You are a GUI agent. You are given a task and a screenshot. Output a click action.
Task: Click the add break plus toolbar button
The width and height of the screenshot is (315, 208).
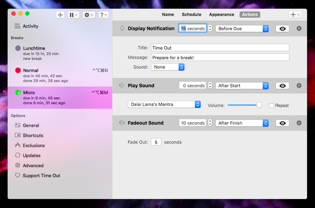click(x=60, y=15)
